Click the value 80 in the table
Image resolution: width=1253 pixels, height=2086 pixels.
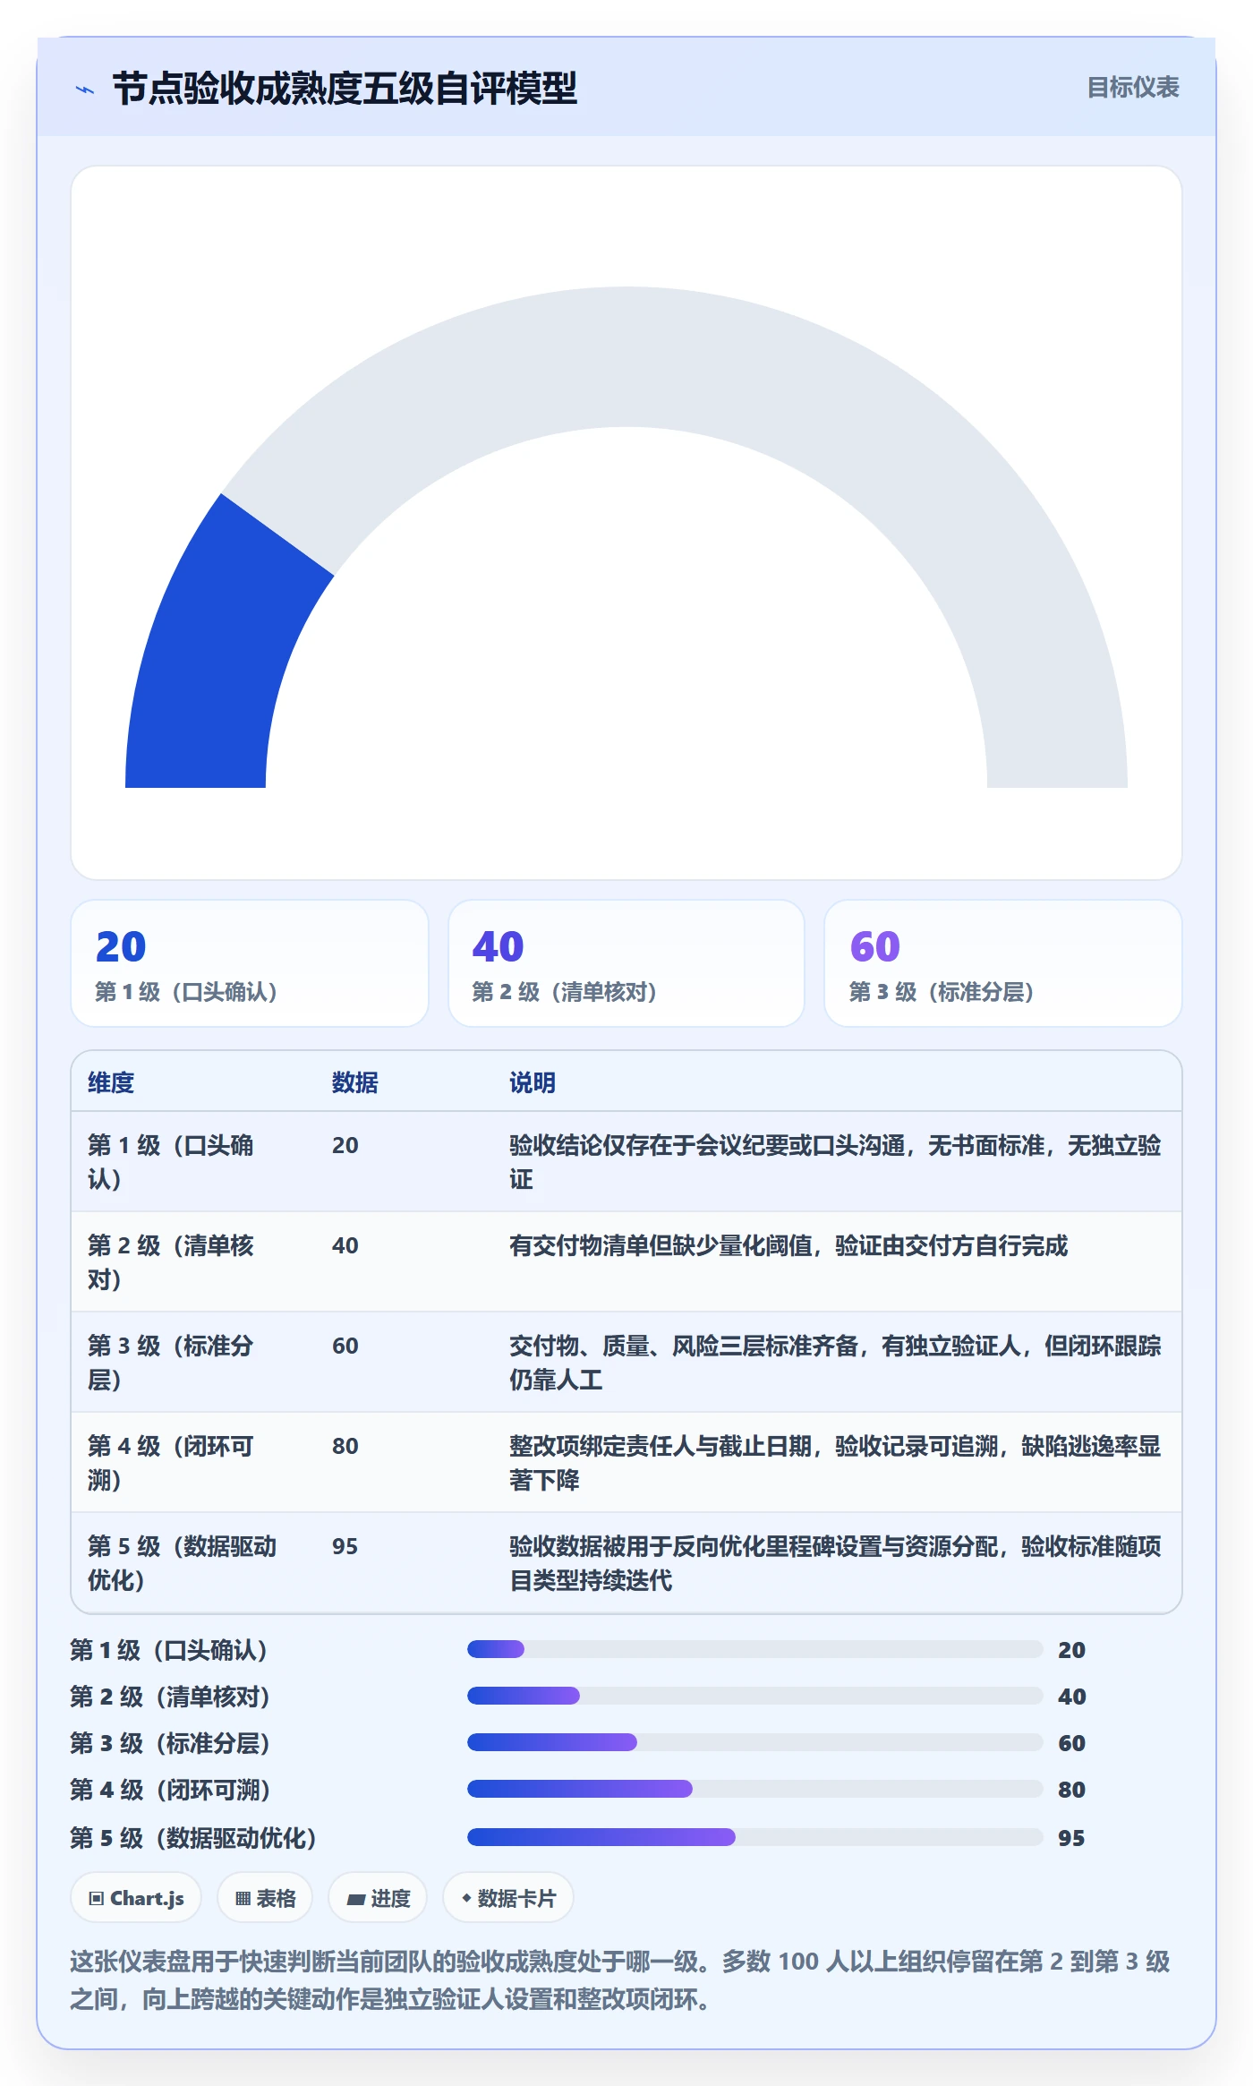pyautogui.click(x=345, y=1446)
